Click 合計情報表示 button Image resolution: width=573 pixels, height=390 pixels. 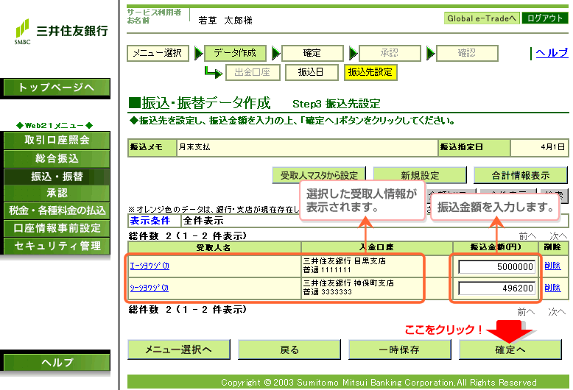(521, 175)
